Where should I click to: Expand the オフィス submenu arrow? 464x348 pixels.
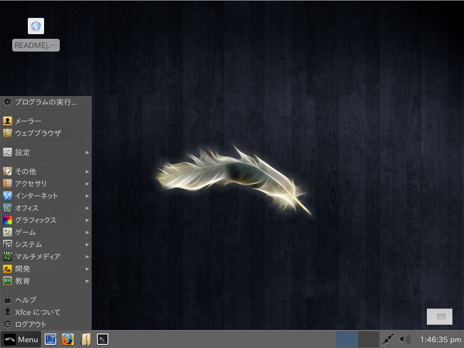[88, 208]
